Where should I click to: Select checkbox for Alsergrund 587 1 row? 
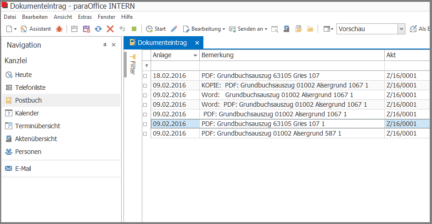pyautogui.click(x=146, y=134)
